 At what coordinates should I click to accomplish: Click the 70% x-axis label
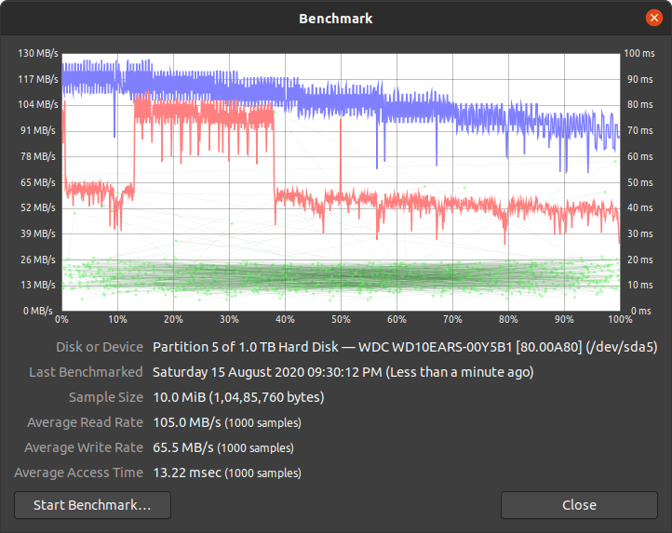point(452,320)
